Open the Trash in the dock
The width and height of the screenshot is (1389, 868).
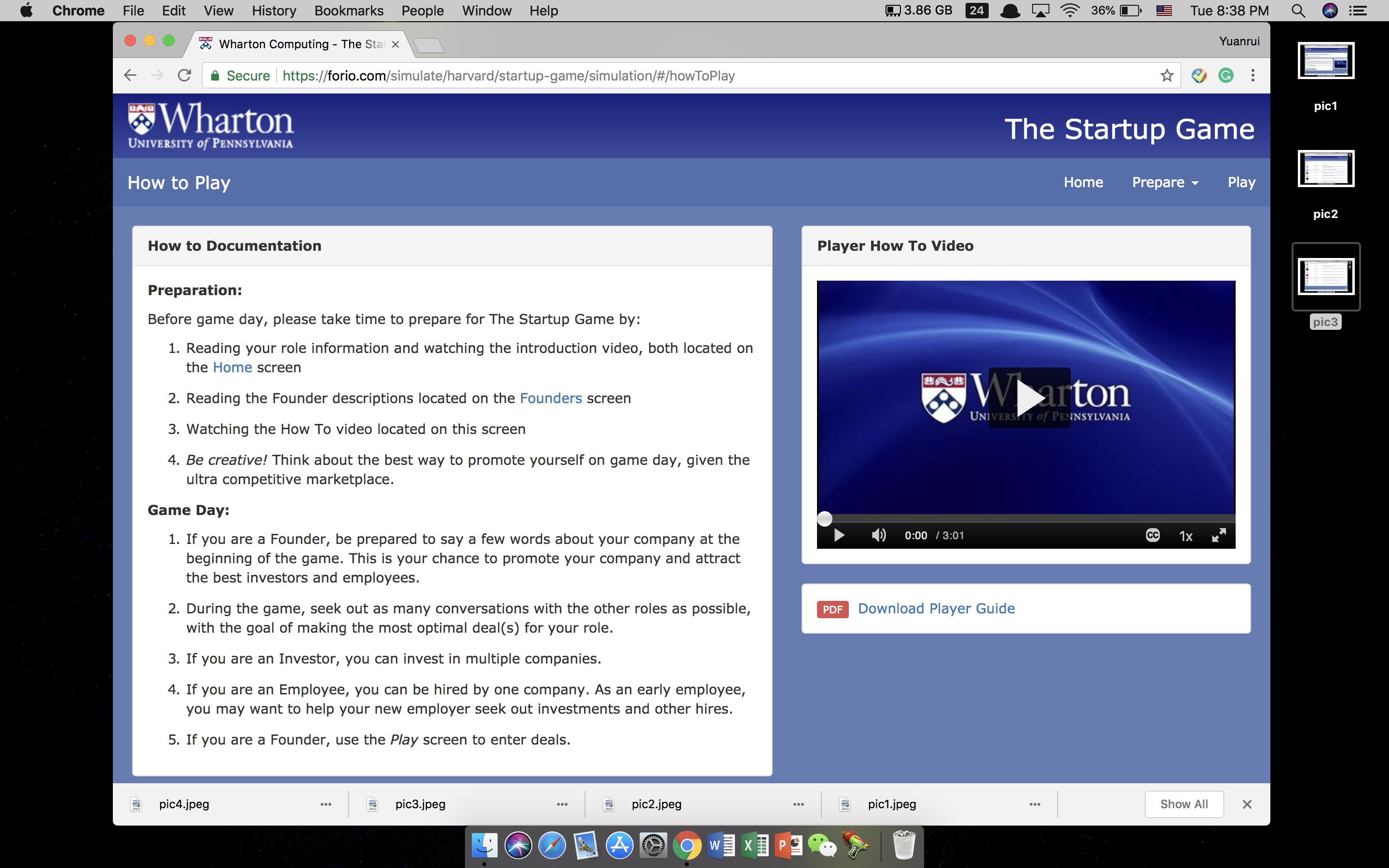tap(904, 846)
